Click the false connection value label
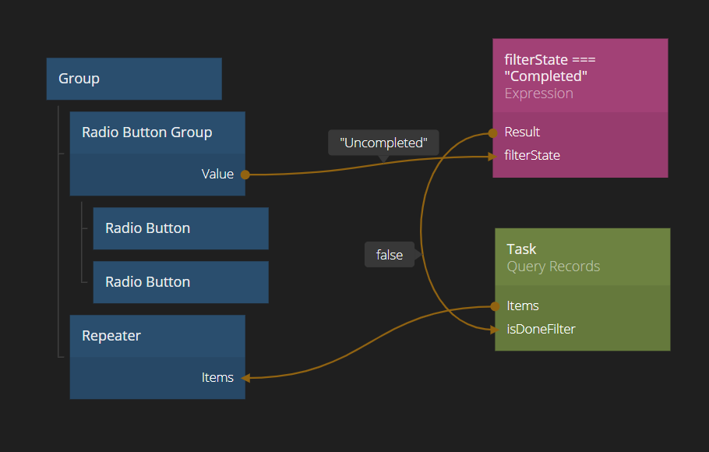Screen dimensions: 709x452 (389, 255)
